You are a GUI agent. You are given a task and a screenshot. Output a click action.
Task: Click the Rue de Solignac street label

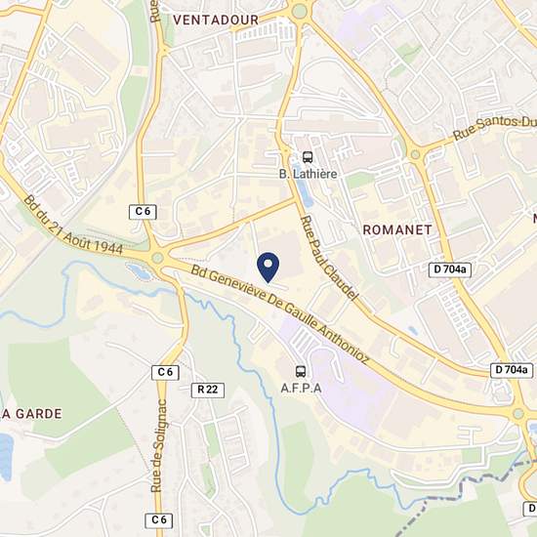159,445
